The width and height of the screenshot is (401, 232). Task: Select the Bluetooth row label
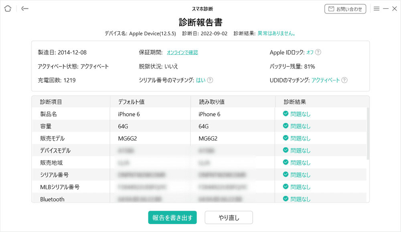52,199
